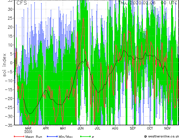
Task: Click the JUL month label
Action: point(98,128)
